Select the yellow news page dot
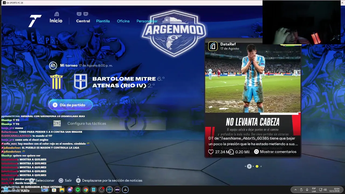Viewport: 345px width, 194px height. tap(257, 167)
